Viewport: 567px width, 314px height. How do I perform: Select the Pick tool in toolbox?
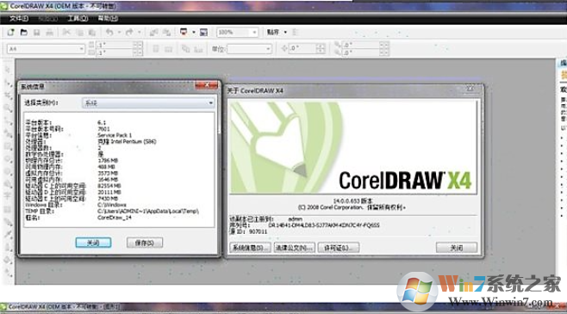[8, 70]
